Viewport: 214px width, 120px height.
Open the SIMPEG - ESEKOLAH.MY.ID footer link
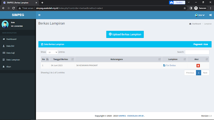131,116
